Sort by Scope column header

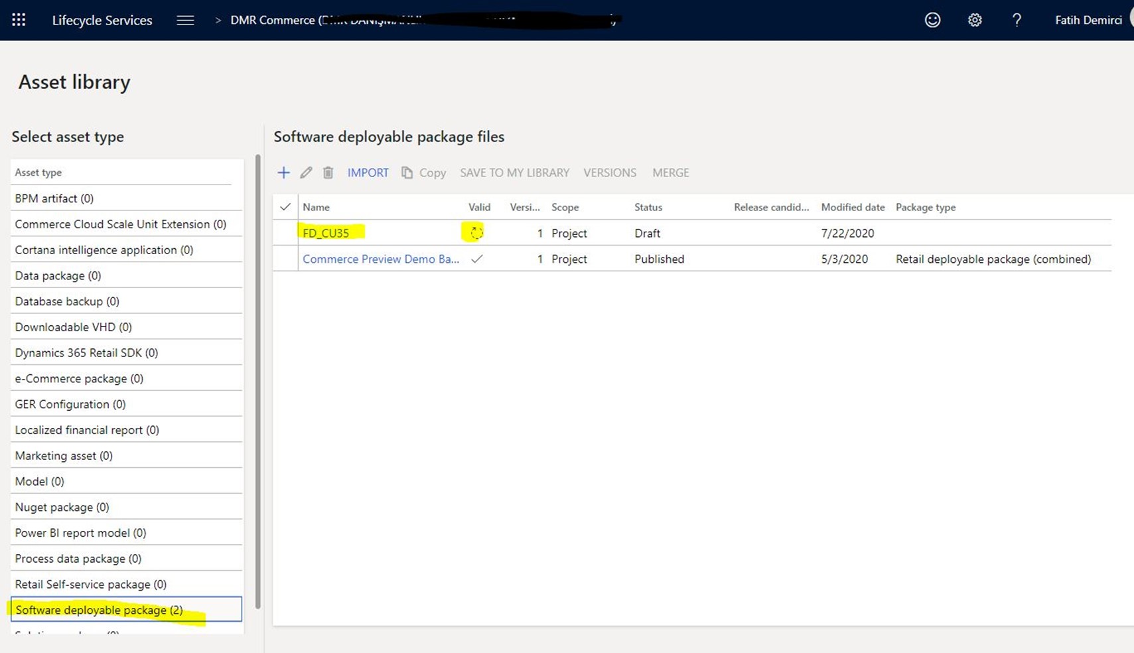point(565,207)
